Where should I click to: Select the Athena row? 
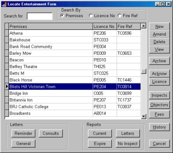point(75,33)
